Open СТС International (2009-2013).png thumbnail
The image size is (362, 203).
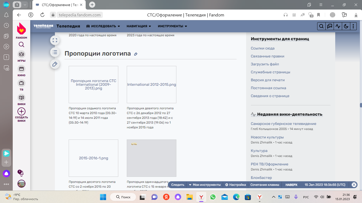pyautogui.click(x=93, y=84)
